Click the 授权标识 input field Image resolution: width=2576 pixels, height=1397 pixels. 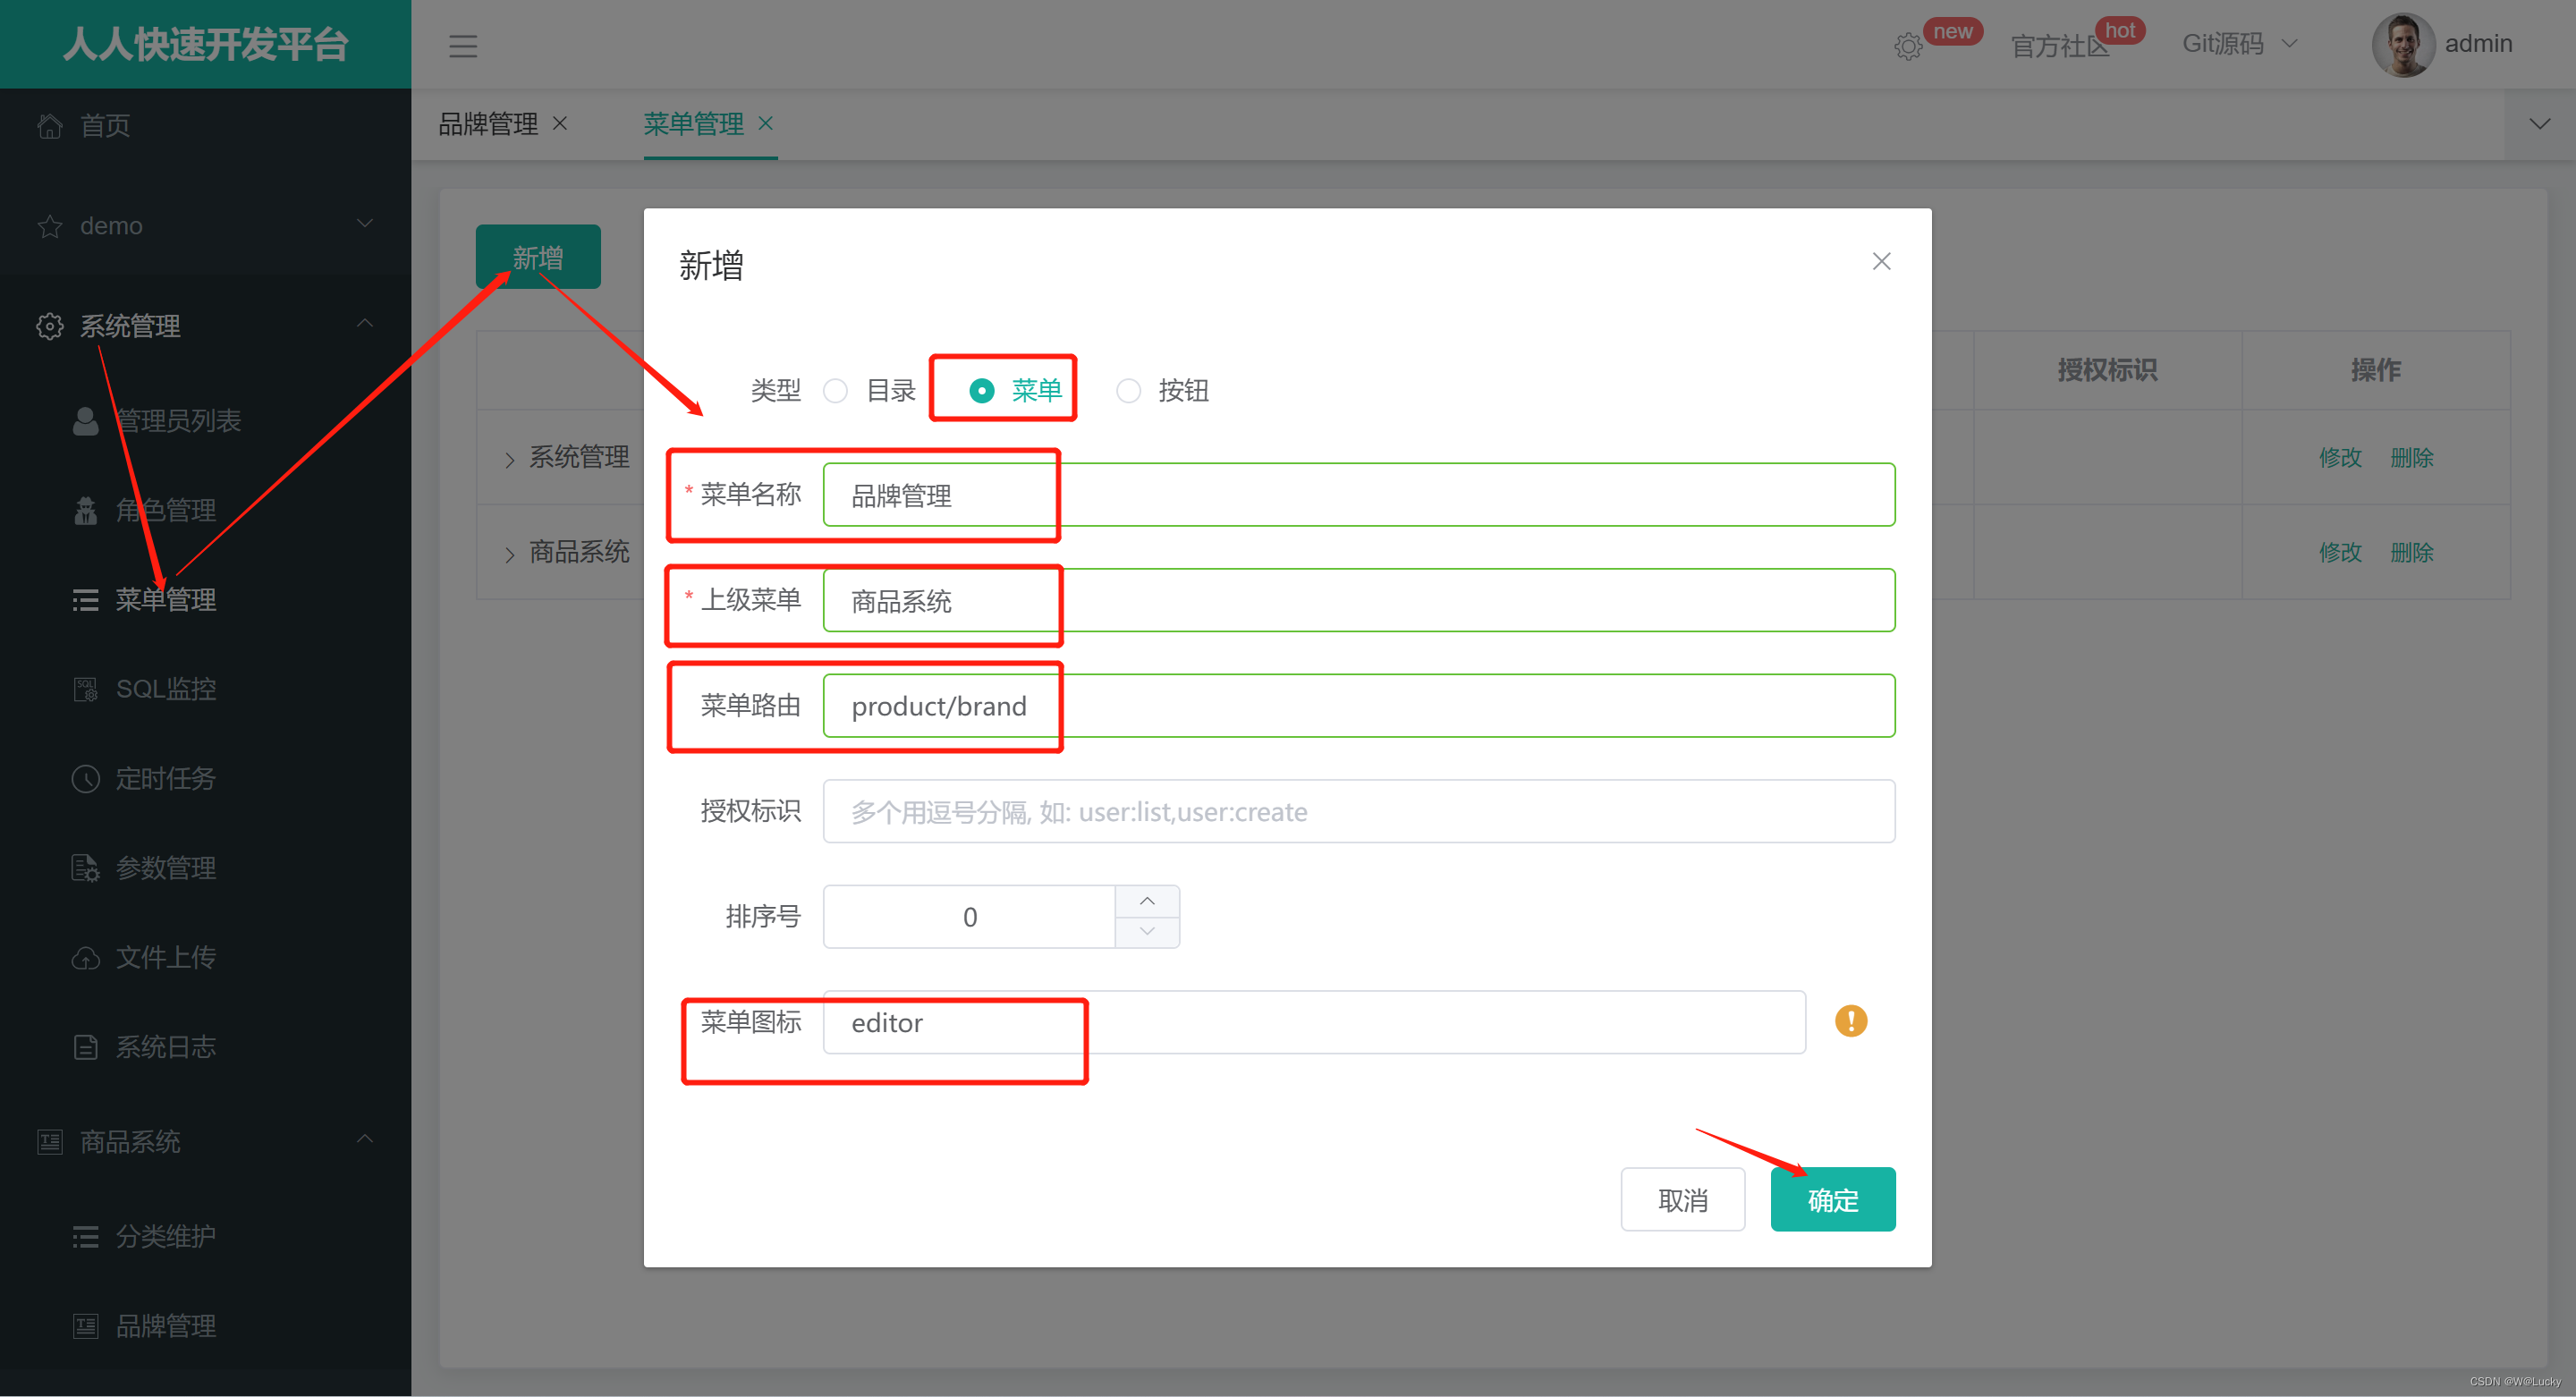(1358, 811)
